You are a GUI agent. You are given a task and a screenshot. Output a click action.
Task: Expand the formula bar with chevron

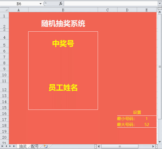tap(160, 4)
